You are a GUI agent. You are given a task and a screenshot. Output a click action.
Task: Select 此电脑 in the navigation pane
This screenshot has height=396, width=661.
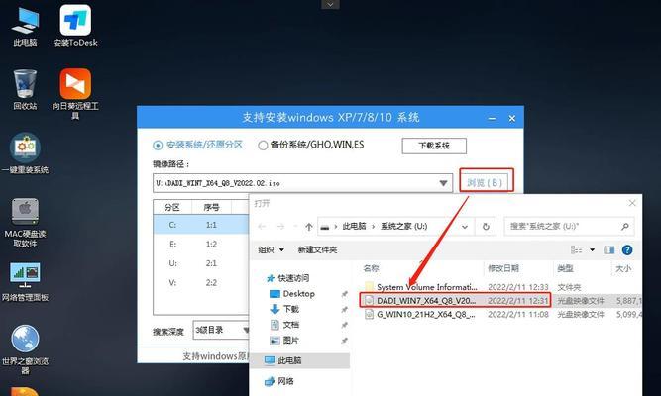(x=300, y=360)
